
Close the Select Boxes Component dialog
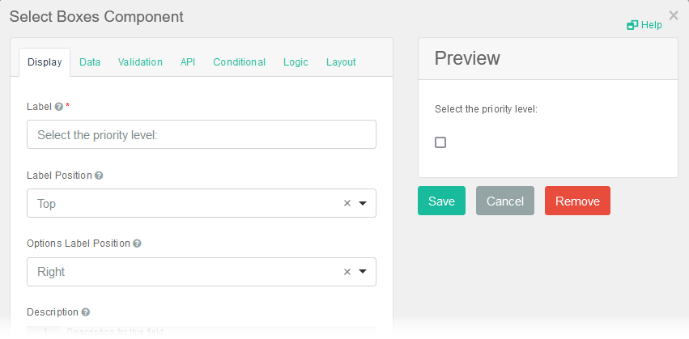673,15
